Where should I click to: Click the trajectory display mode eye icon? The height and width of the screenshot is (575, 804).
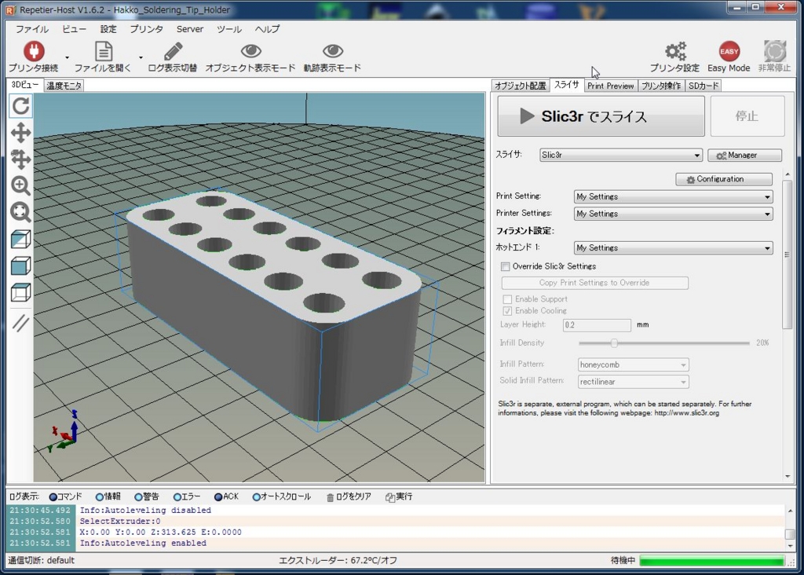[x=333, y=51]
